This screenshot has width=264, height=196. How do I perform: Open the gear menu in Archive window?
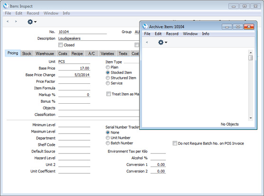pos(161,42)
